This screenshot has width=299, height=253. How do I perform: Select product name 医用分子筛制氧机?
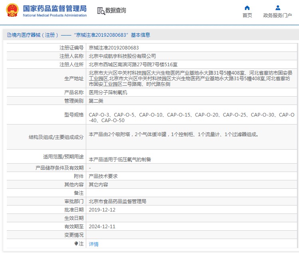click(x=108, y=93)
